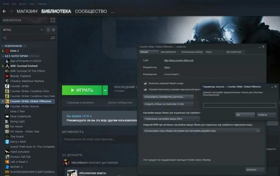Open dropdown arrow beside ИГРАТЬ
Screen dimensions: 280x176
point(105,90)
